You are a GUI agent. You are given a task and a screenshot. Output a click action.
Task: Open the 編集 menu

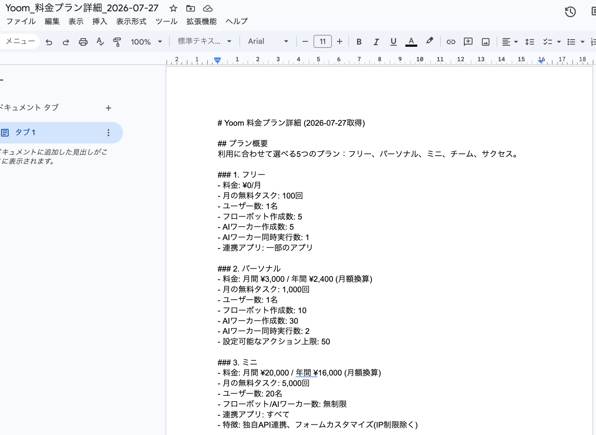(52, 21)
